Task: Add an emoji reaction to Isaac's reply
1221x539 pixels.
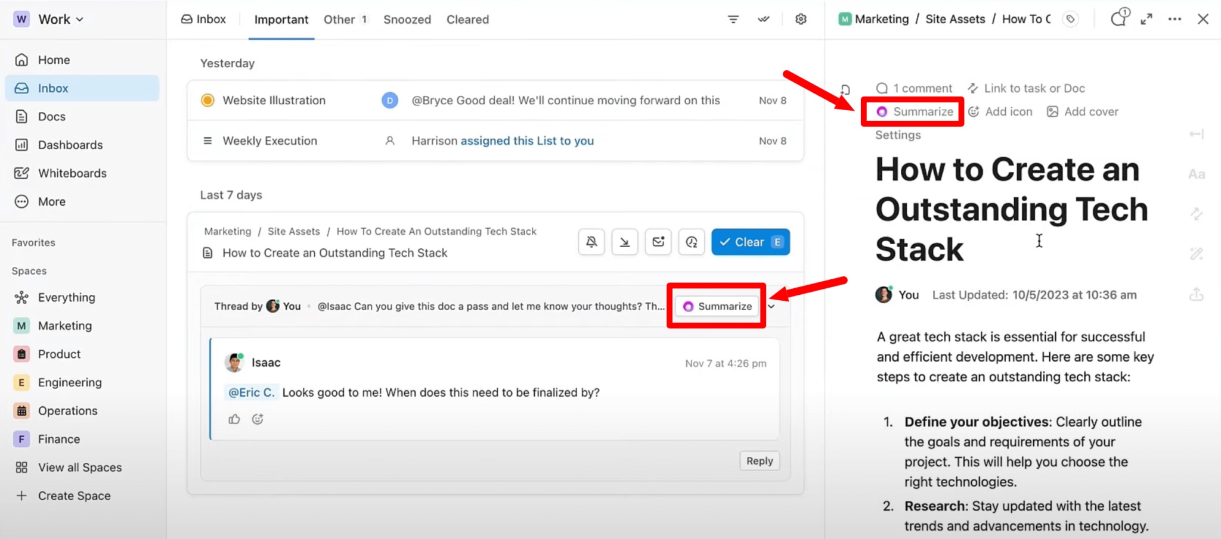Action: click(x=258, y=419)
